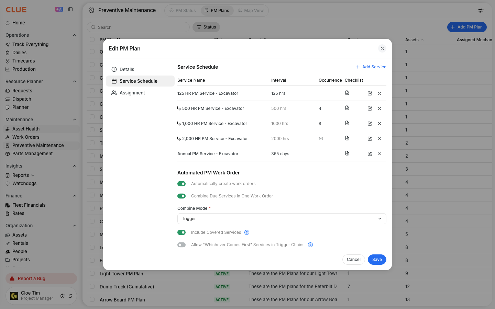Toggle Combine Due Services in One Work Order
The image size is (495, 309).
click(181, 196)
